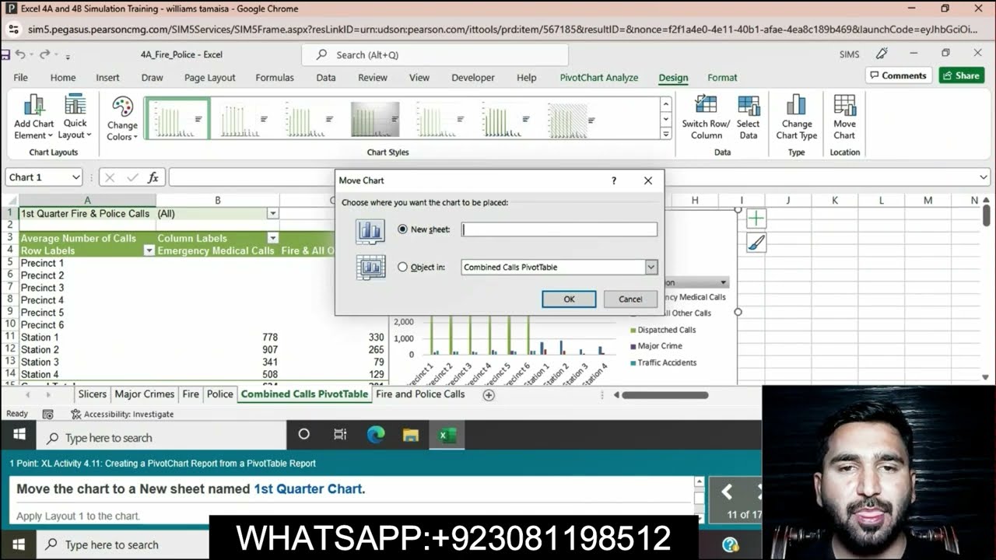996x560 pixels.
Task: Switch to the Major Crimes sheet tab
Action: [145, 394]
